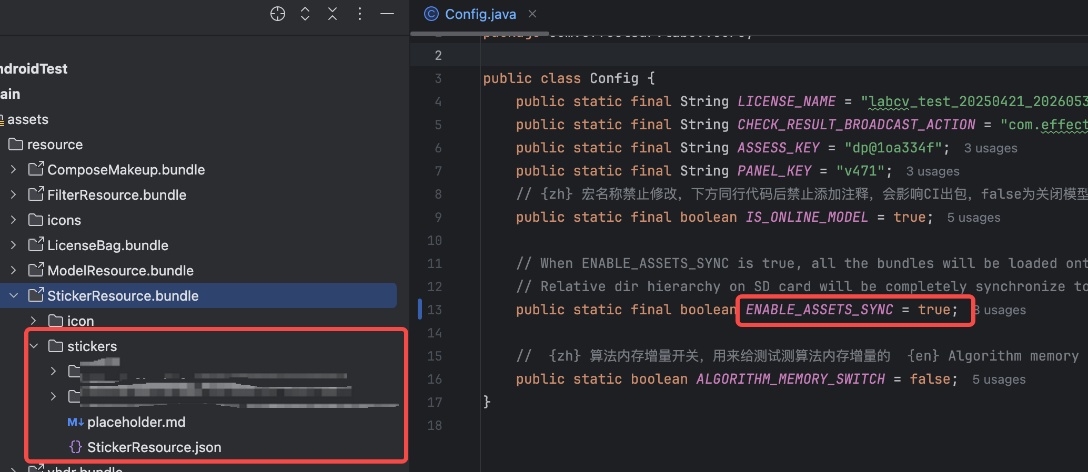The width and height of the screenshot is (1088, 472).
Task: Hide the project tool window with minimize icon
Action: click(x=387, y=14)
